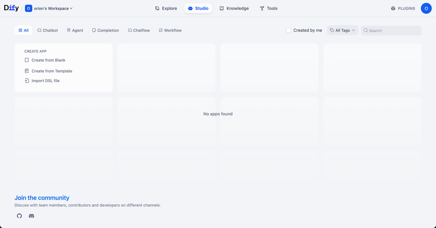Image resolution: width=436 pixels, height=228 pixels.
Task: Click Create from Blank
Action: point(48,60)
